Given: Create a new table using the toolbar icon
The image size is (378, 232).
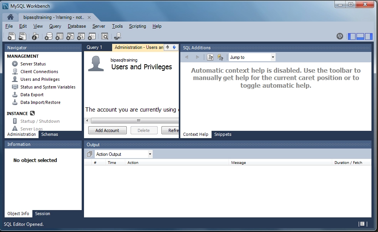Looking at the screenshot, I should 59,36.
